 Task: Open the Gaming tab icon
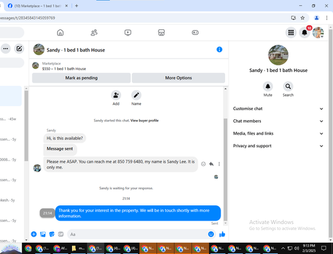tap(195, 33)
